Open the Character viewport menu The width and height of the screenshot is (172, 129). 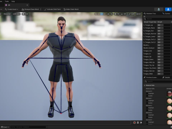[x=7, y=14]
